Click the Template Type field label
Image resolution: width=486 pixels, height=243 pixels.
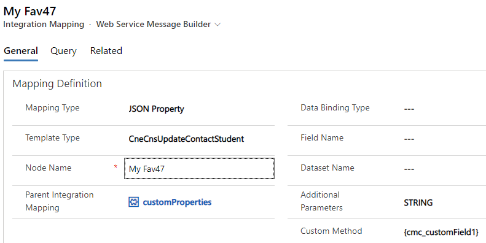[52, 137]
